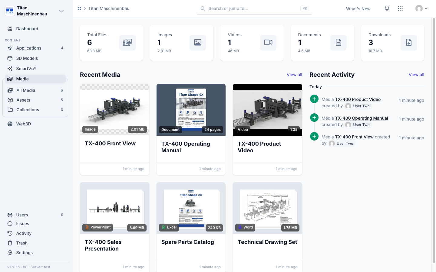436x272 pixels.
Task: Open Issues in the sidebar
Action: click(x=35, y=224)
